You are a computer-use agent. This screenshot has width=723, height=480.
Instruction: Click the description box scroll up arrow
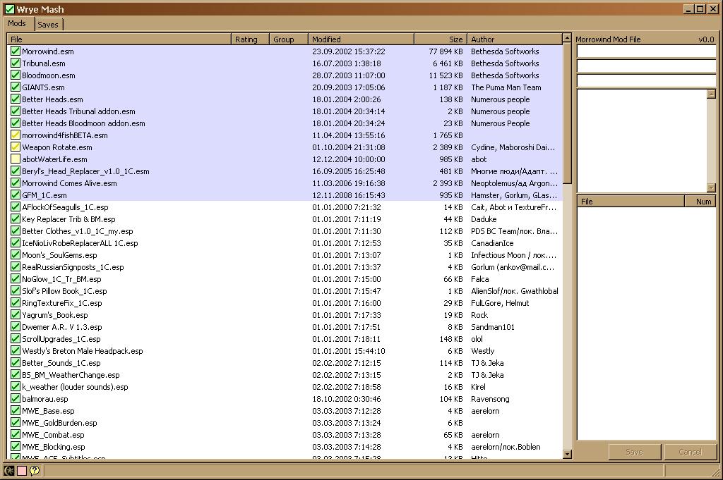pyautogui.click(x=712, y=94)
